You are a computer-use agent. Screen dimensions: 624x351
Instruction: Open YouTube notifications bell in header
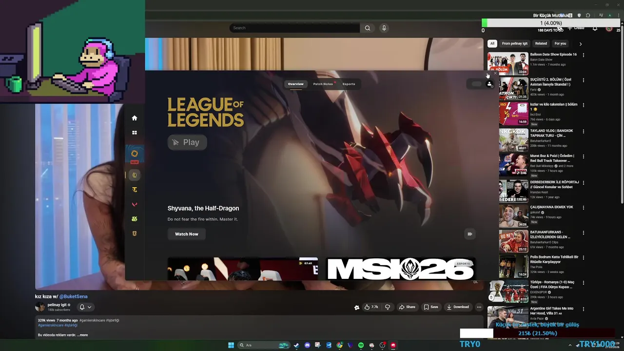595,28
